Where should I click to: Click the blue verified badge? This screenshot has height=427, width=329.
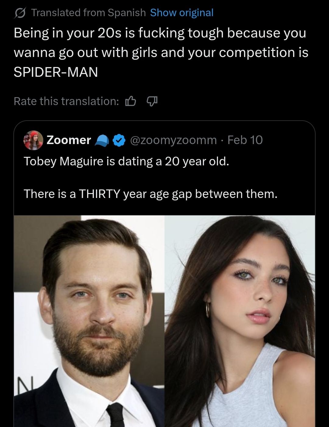(119, 140)
